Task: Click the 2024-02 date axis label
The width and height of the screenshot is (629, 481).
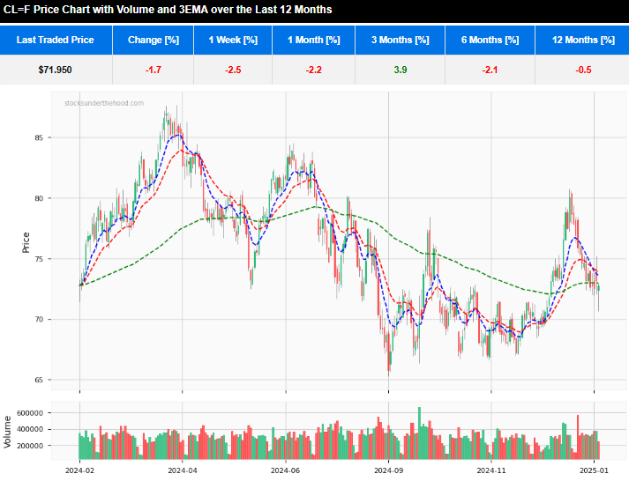Action: pyautogui.click(x=79, y=470)
